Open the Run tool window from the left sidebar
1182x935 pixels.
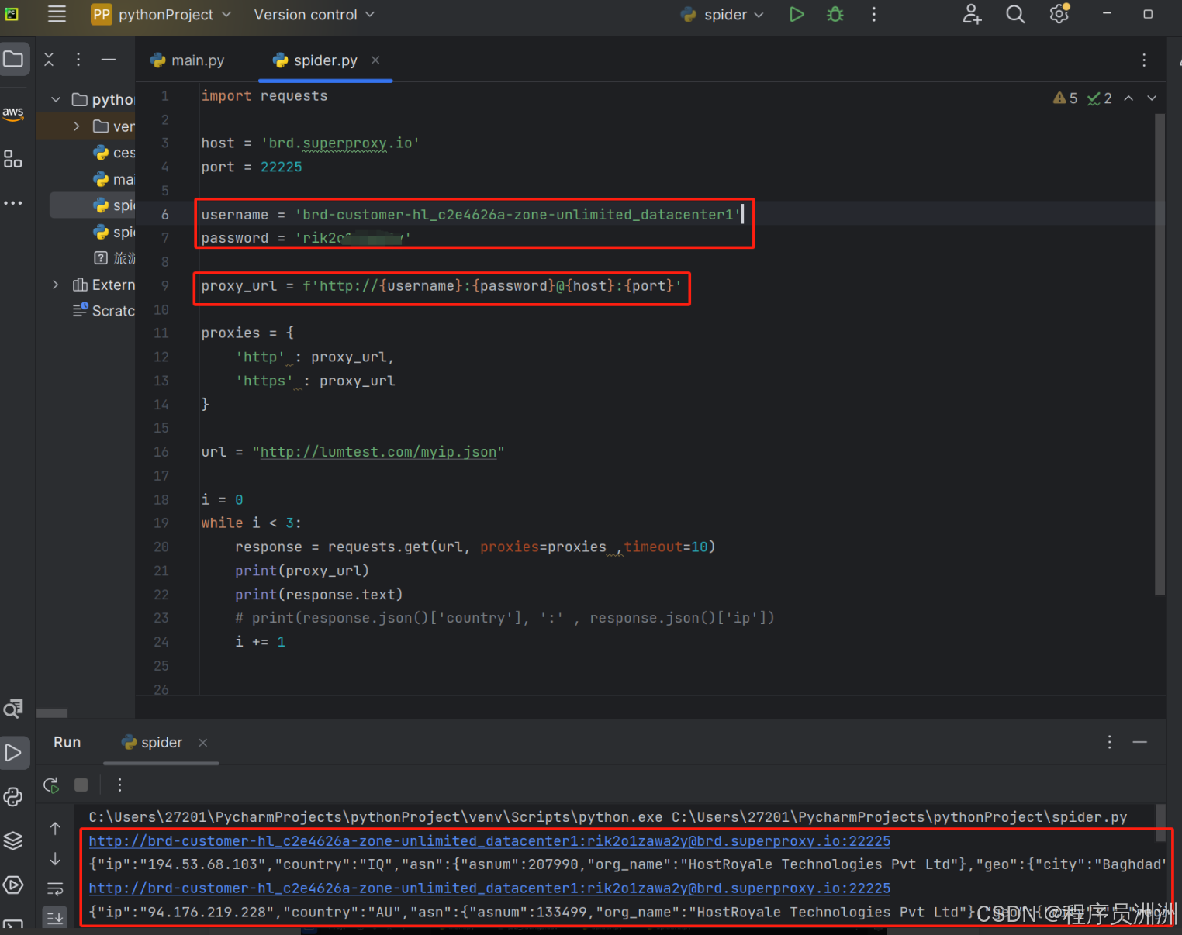click(x=13, y=752)
